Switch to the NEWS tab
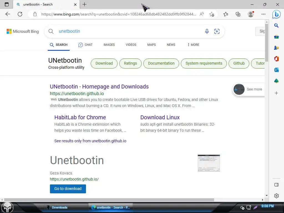The image size is (284, 213). point(171,45)
